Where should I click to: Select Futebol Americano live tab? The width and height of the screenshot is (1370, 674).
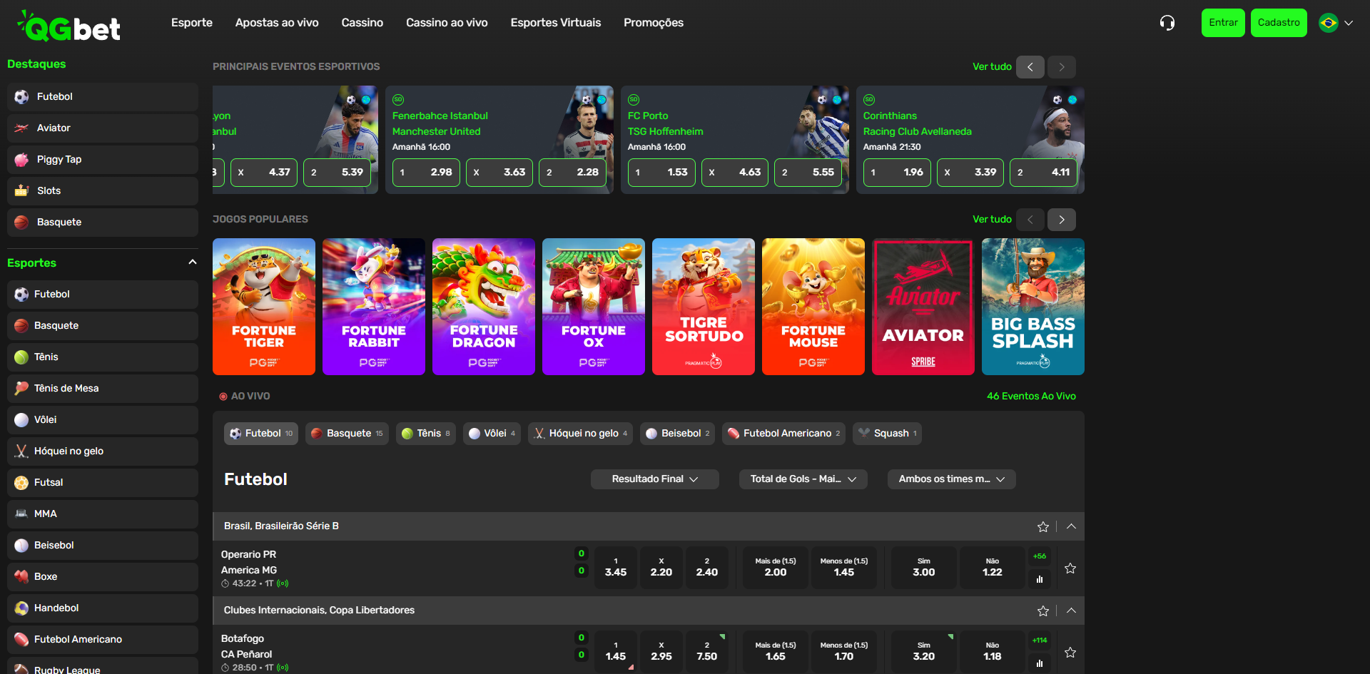pos(783,434)
